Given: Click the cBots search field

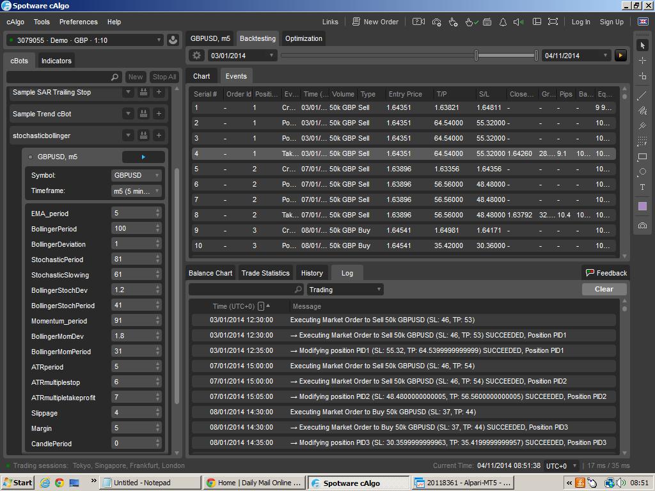Looking at the screenshot, I should (64, 77).
